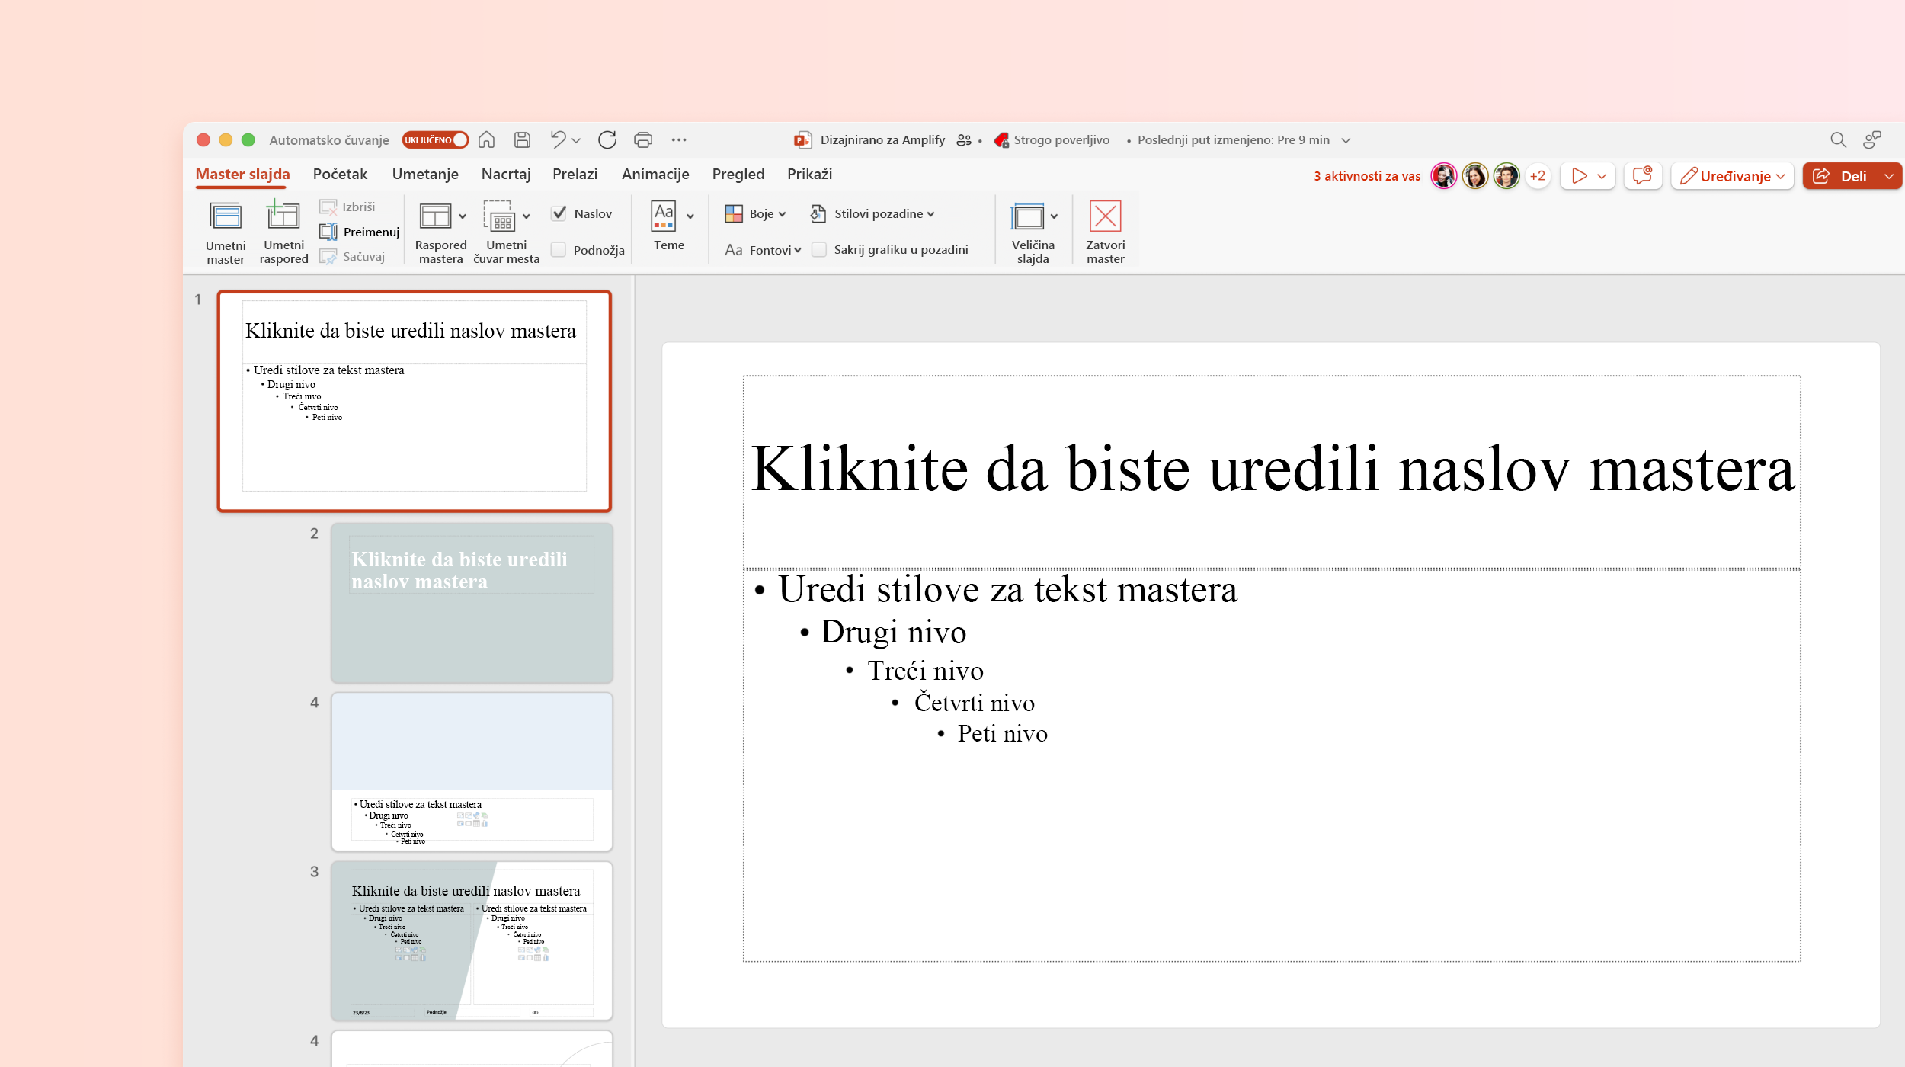Open the Prikaži tab
1905x1067 pixels.
(809, 174)
